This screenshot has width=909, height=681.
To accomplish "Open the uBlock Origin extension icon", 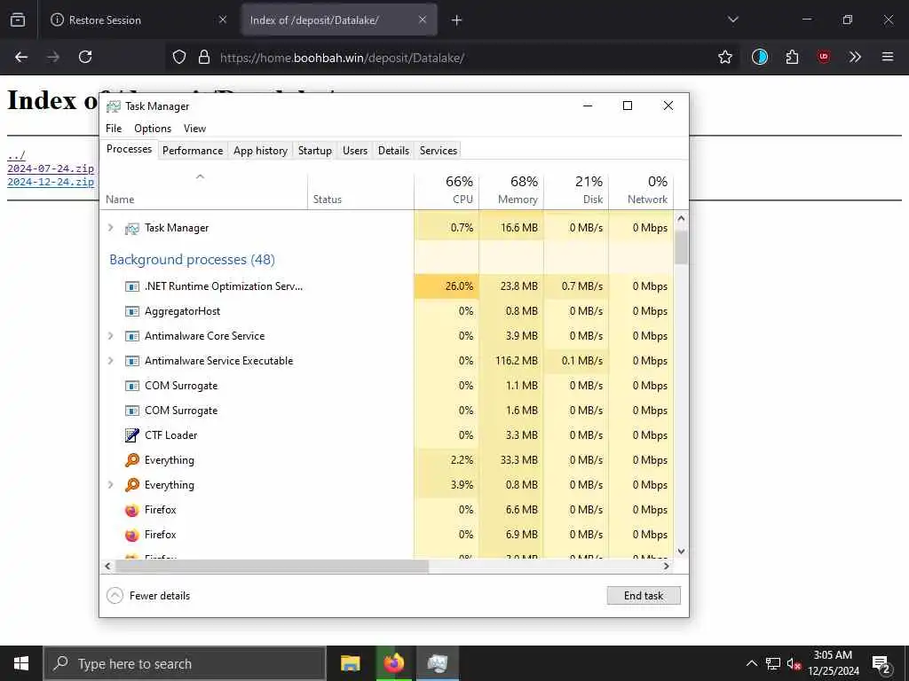I will pyautogui.click(x=823, y=57).
